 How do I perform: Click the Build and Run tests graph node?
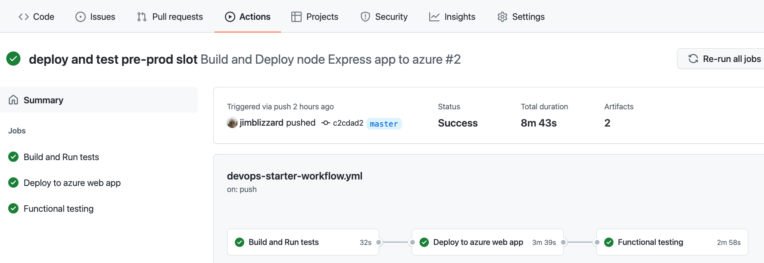click(x=303, y=242)
